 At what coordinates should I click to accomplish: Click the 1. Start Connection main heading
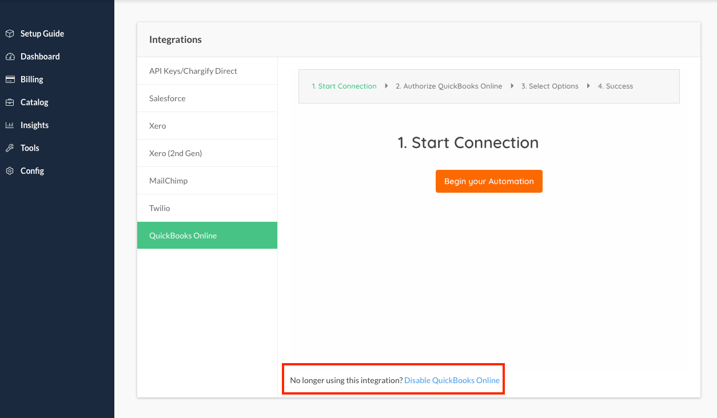(x=468, y=142)
